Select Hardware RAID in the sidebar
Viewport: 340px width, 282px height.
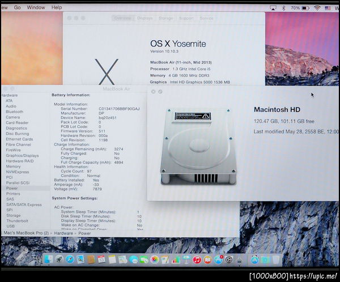point(20,161)
